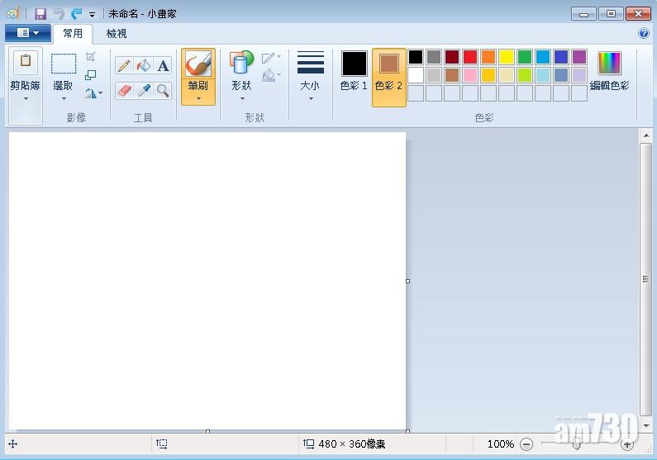657x460 pixels.
Task: Open the 大小 size dropdown
Action: coord(311,97)
